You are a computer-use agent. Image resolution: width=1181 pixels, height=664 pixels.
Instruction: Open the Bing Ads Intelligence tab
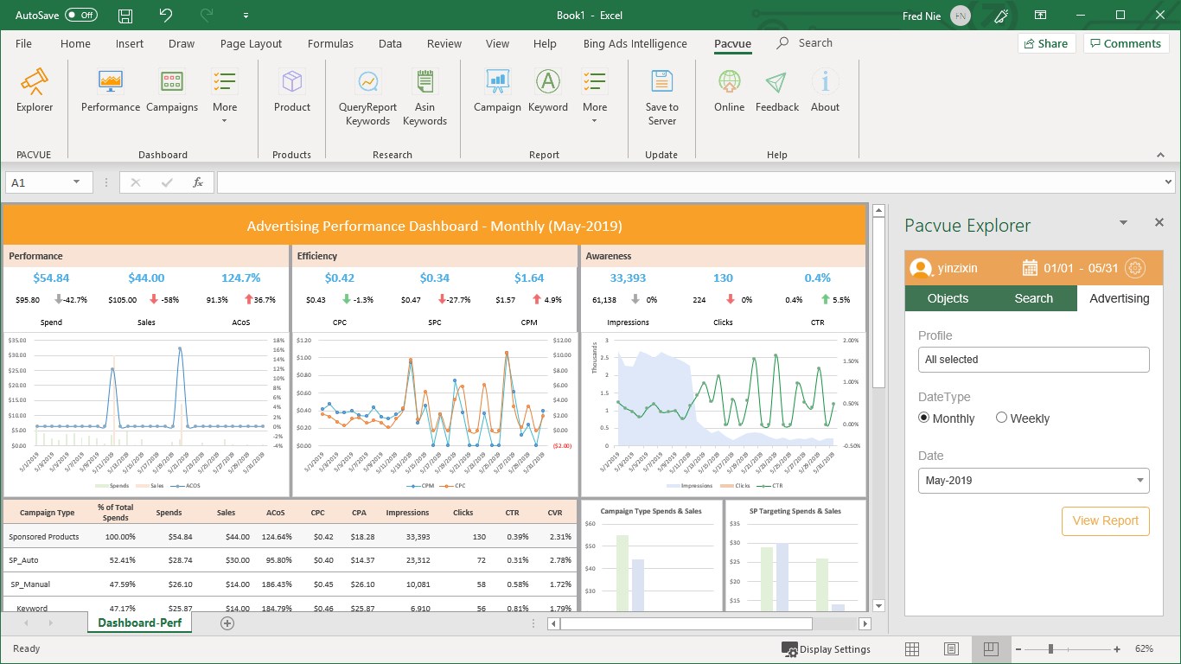(635, 44)
